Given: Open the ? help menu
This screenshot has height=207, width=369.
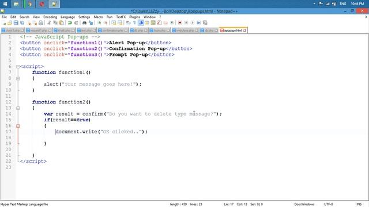Looking at the screenshot, I should tap(160, 17).
